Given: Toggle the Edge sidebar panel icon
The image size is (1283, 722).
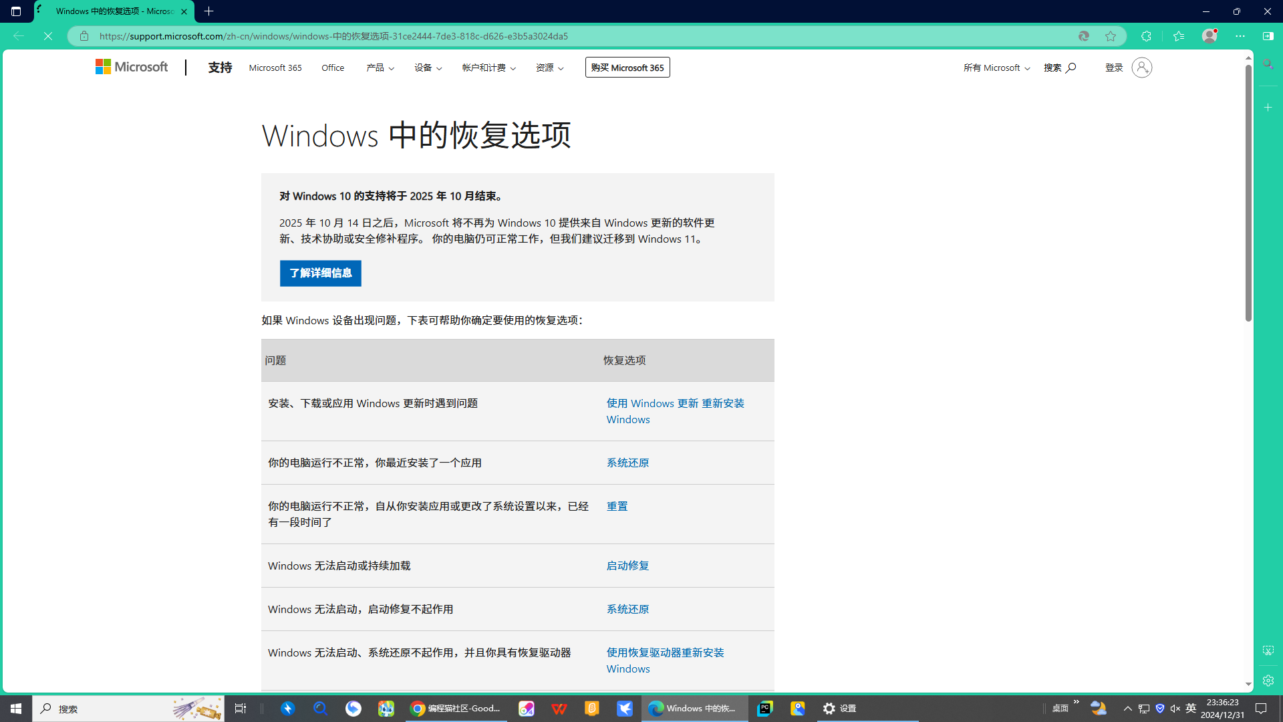Looking at the screenshot, I should (1268, 36).
